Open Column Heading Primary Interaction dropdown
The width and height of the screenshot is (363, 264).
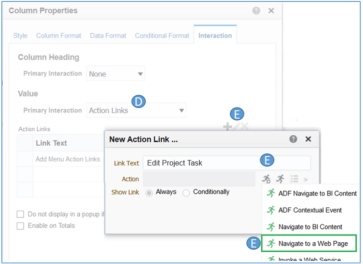(116, 74)
